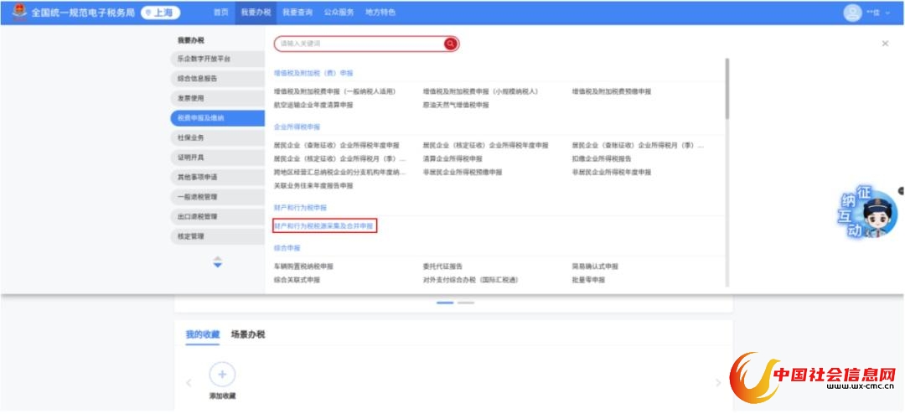Click the right carousel arrow in favorites

[717, 383]
